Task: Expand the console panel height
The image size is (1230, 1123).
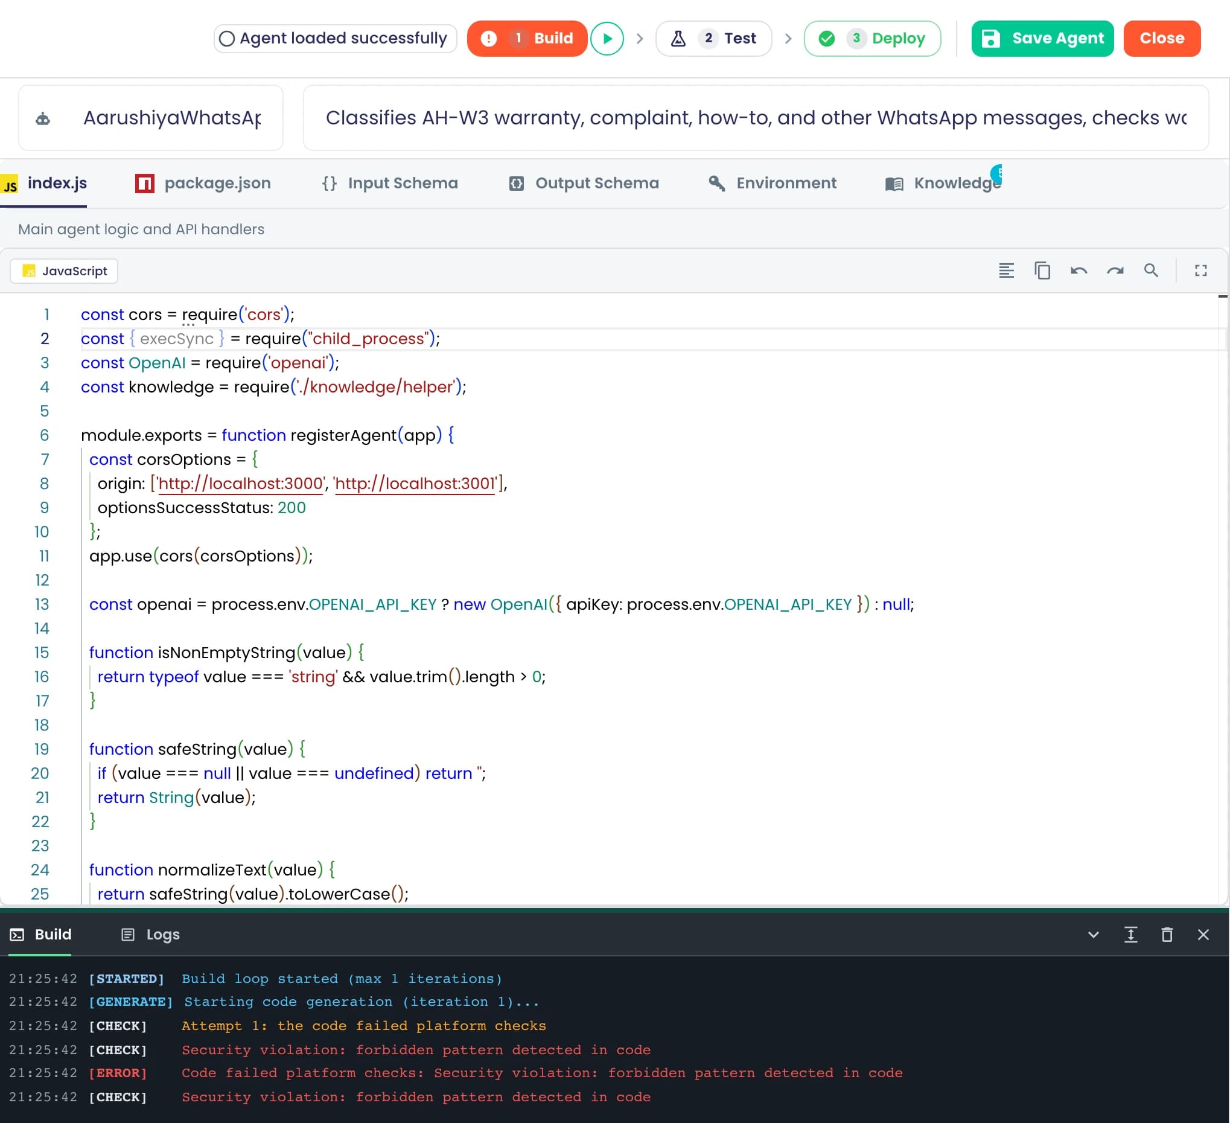Action: [1130, 935]
